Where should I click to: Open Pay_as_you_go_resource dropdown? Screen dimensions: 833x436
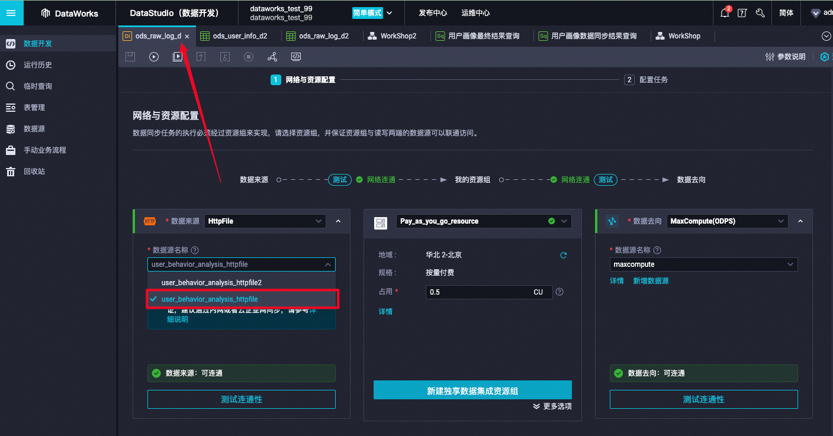[x=484, y=221]
